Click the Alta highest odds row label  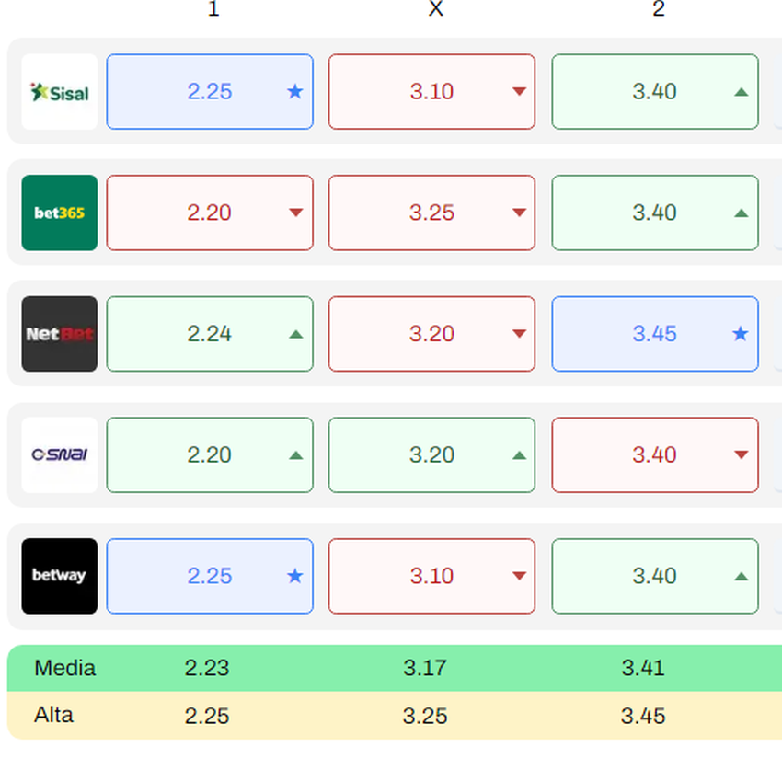pyautogui.click(x=53, y=716)
